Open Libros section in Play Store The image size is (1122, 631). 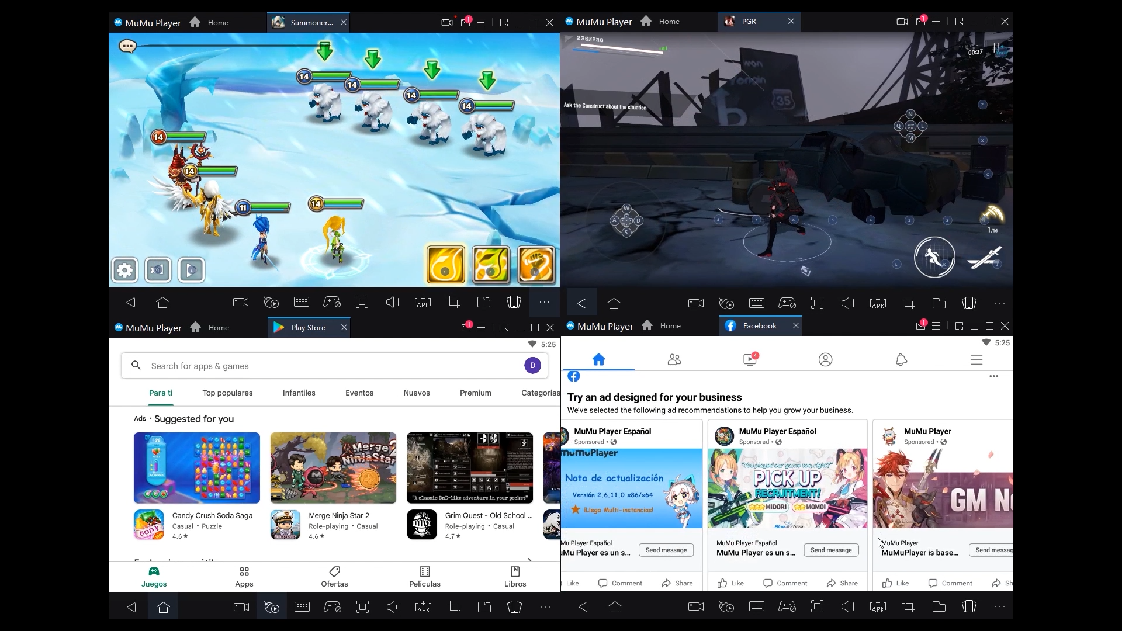pos(515,577)
